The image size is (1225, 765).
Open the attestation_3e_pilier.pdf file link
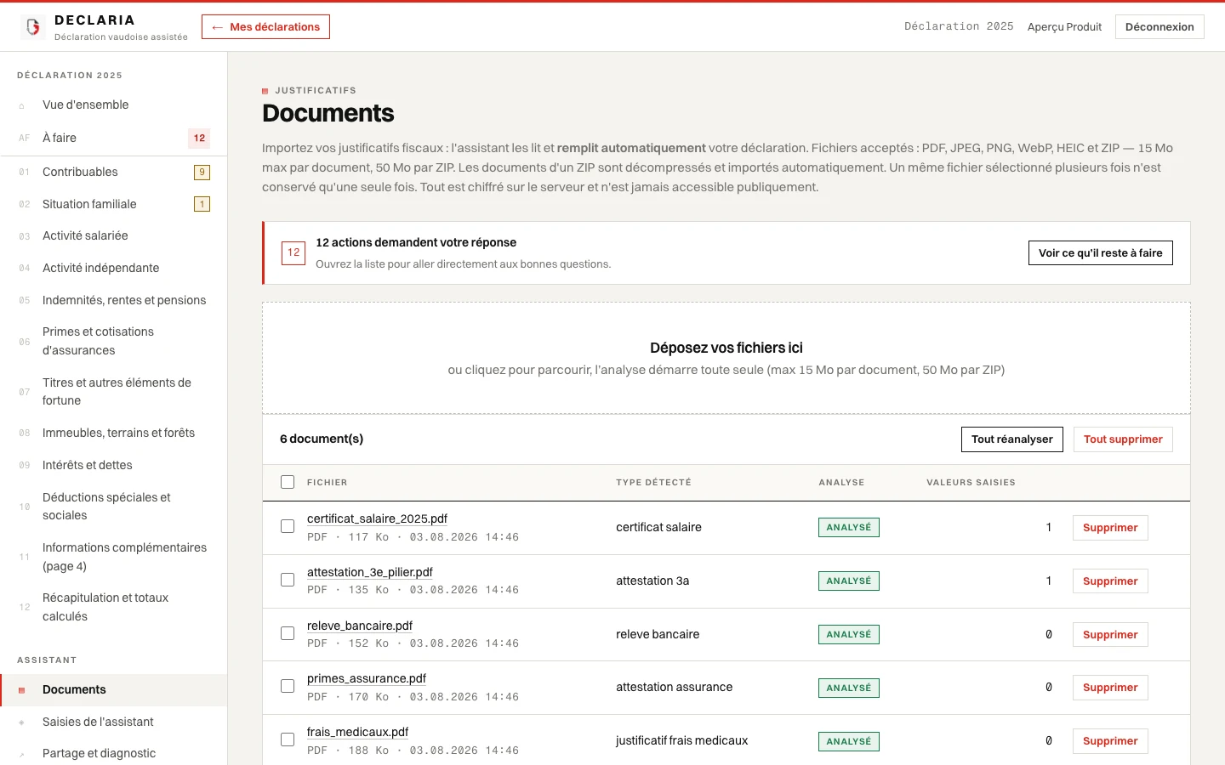click(x=369, y=572)
